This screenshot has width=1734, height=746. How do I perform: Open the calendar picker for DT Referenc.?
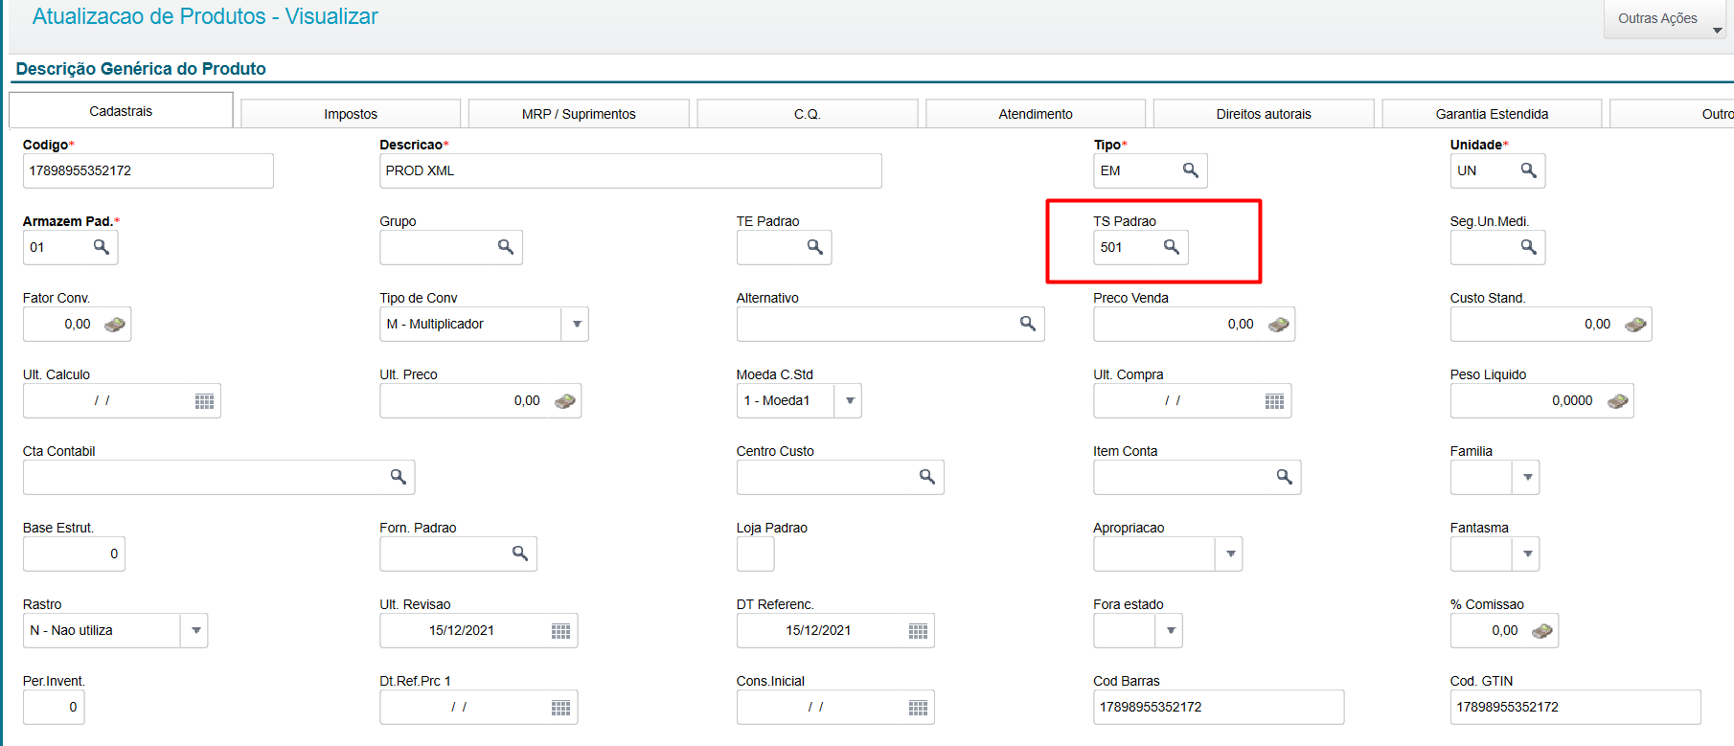tap(918, 631)
